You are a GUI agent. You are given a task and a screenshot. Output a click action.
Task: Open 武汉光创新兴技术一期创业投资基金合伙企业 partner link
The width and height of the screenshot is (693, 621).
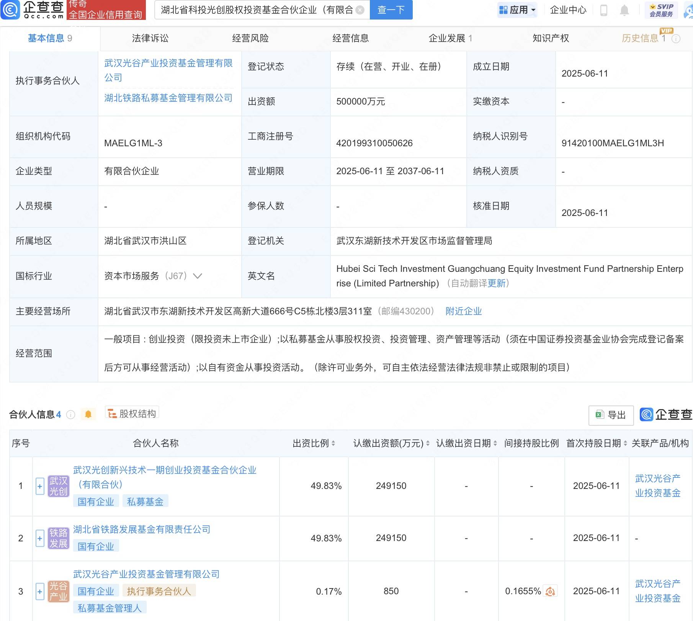(x=165, y=477)
